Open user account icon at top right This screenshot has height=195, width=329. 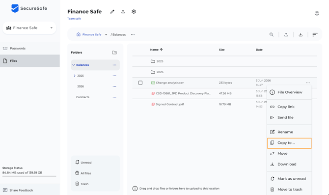[317, 13]
